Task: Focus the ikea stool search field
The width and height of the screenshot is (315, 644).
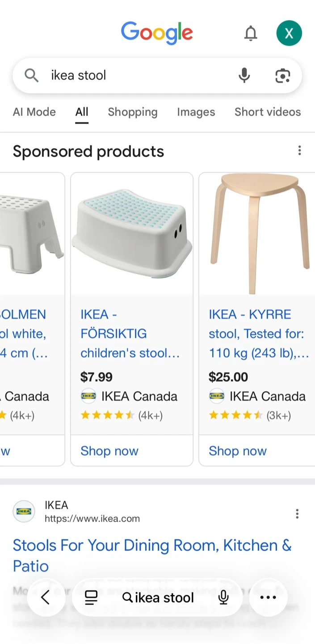Action: 134,76
